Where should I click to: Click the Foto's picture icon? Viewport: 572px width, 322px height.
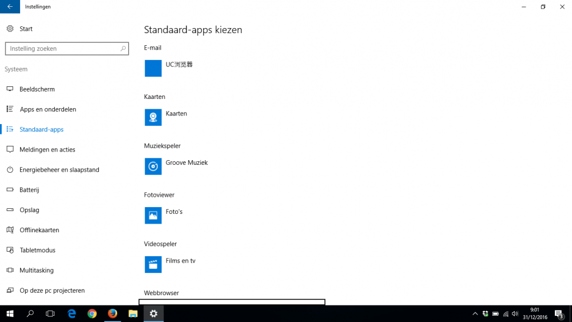point(153,216)
